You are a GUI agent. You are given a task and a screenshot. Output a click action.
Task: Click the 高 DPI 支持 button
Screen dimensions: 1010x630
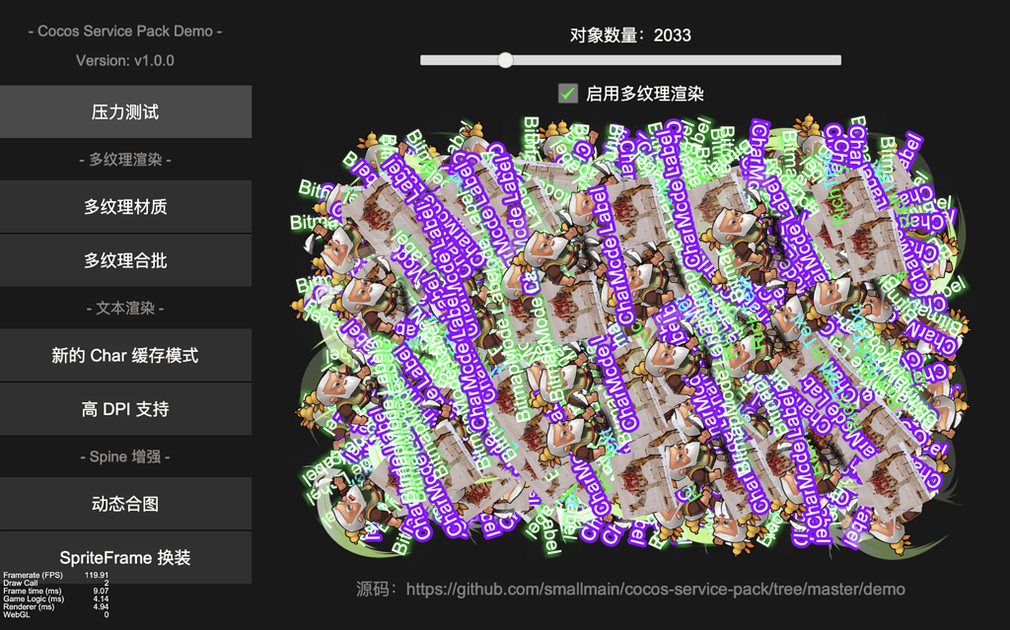pos(126,408)
